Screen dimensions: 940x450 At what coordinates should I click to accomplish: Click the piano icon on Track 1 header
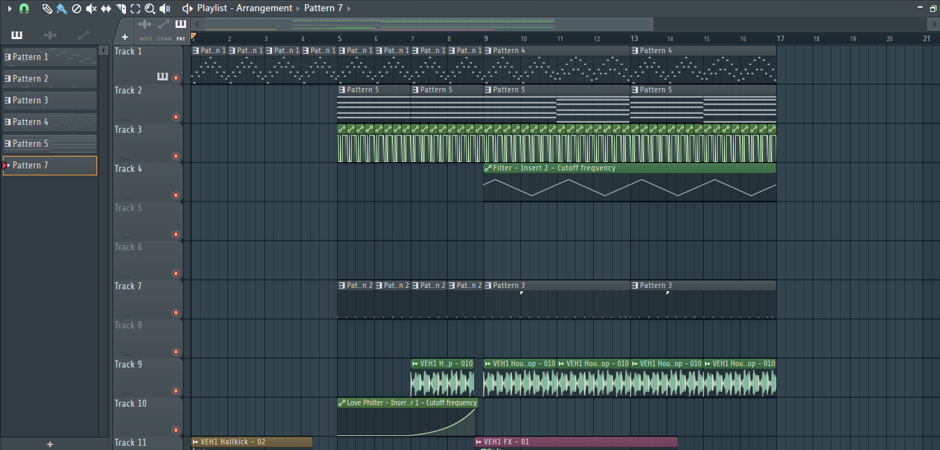[x=162, y=77]
